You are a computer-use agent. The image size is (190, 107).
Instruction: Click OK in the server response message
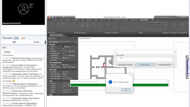pos(126,90)
